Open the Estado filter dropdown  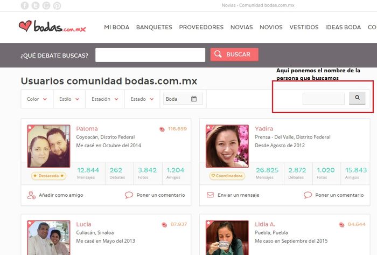click(x=142, y=99)
